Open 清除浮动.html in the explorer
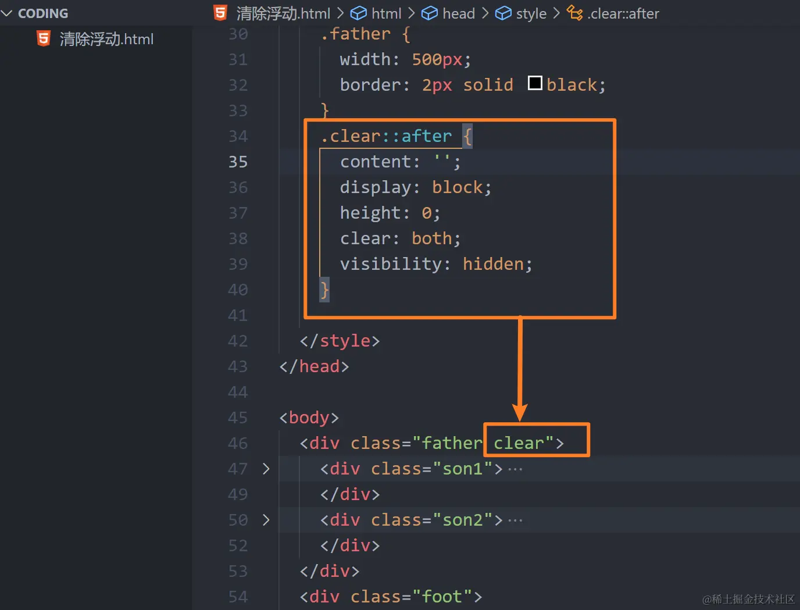The image size is (800, 610). click(x=106, y=39)
